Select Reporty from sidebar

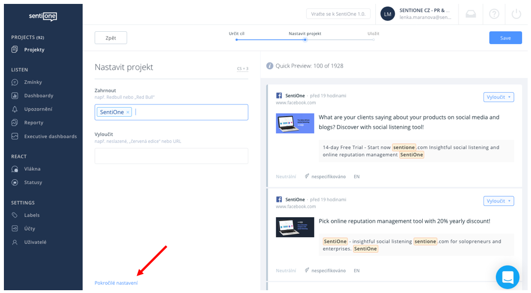point(33,123)
